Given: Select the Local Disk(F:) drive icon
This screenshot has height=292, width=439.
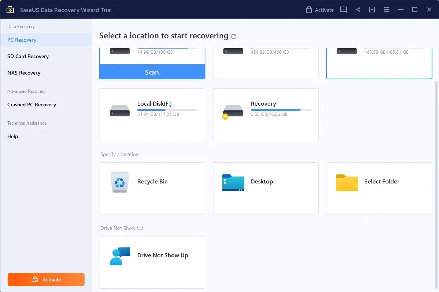Looking at the screenshot, I should tap(120, 111).
